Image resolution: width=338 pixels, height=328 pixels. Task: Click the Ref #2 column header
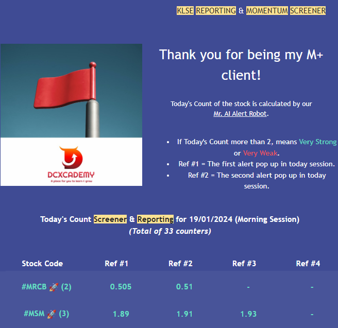click(x=180, y=264)
